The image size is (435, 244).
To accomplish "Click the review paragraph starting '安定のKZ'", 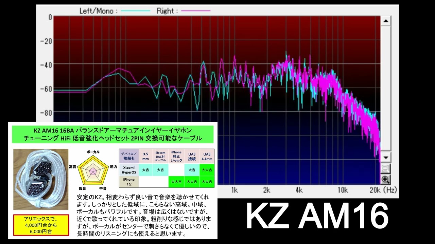I will point(143,216).
